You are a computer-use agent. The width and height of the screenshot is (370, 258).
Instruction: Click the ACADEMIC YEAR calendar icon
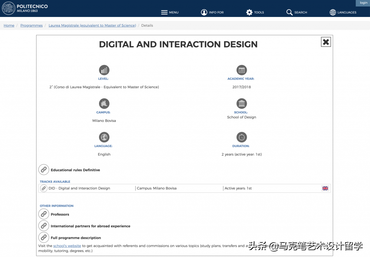click(241, 70)
